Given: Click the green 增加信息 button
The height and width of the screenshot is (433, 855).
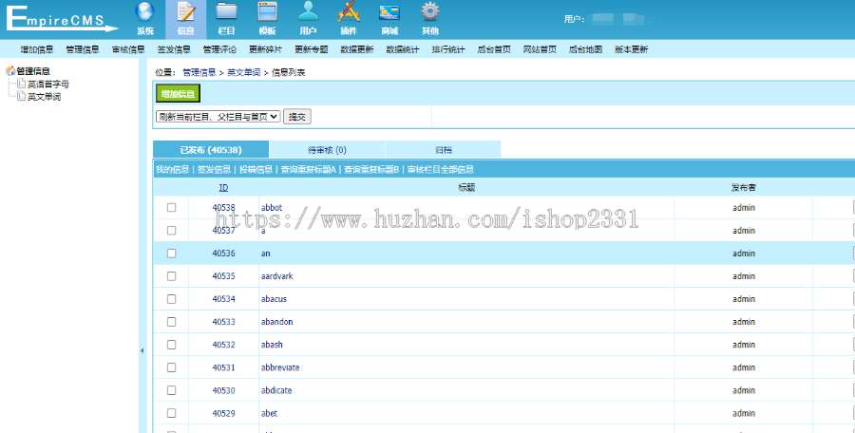Looking at the screenshot, I should pyautogui.click(x=179, y=94).
